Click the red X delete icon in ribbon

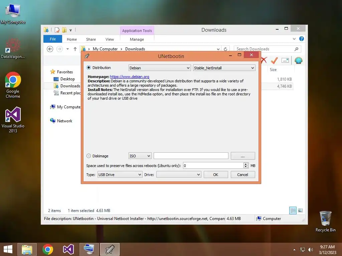pyautogui.click(x=264, y=60)
